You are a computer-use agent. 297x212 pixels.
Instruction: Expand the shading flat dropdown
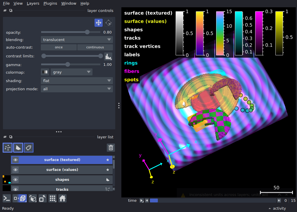coord(77,81)
